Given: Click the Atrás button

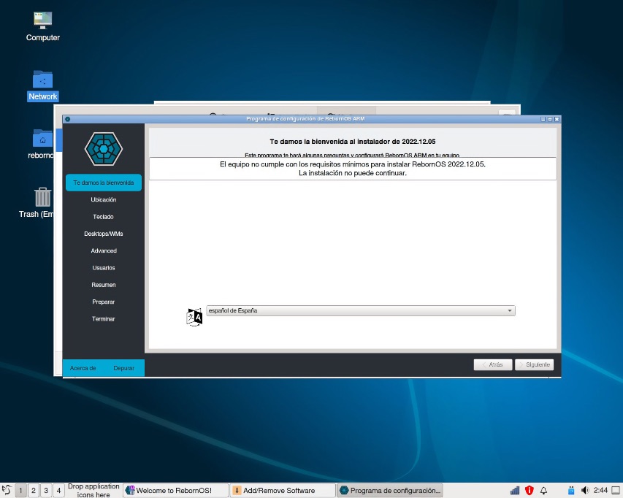Looking at the screenshot, I should pos(493,364).
